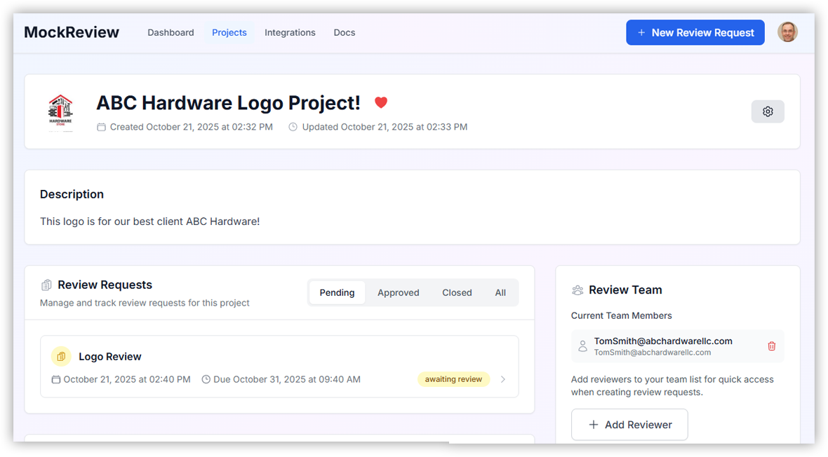Image resolution: width=828 pixels, height=457 pixels.
Task: Delete TomSmith reviewer with trash icon
Action: coord(772,346)
